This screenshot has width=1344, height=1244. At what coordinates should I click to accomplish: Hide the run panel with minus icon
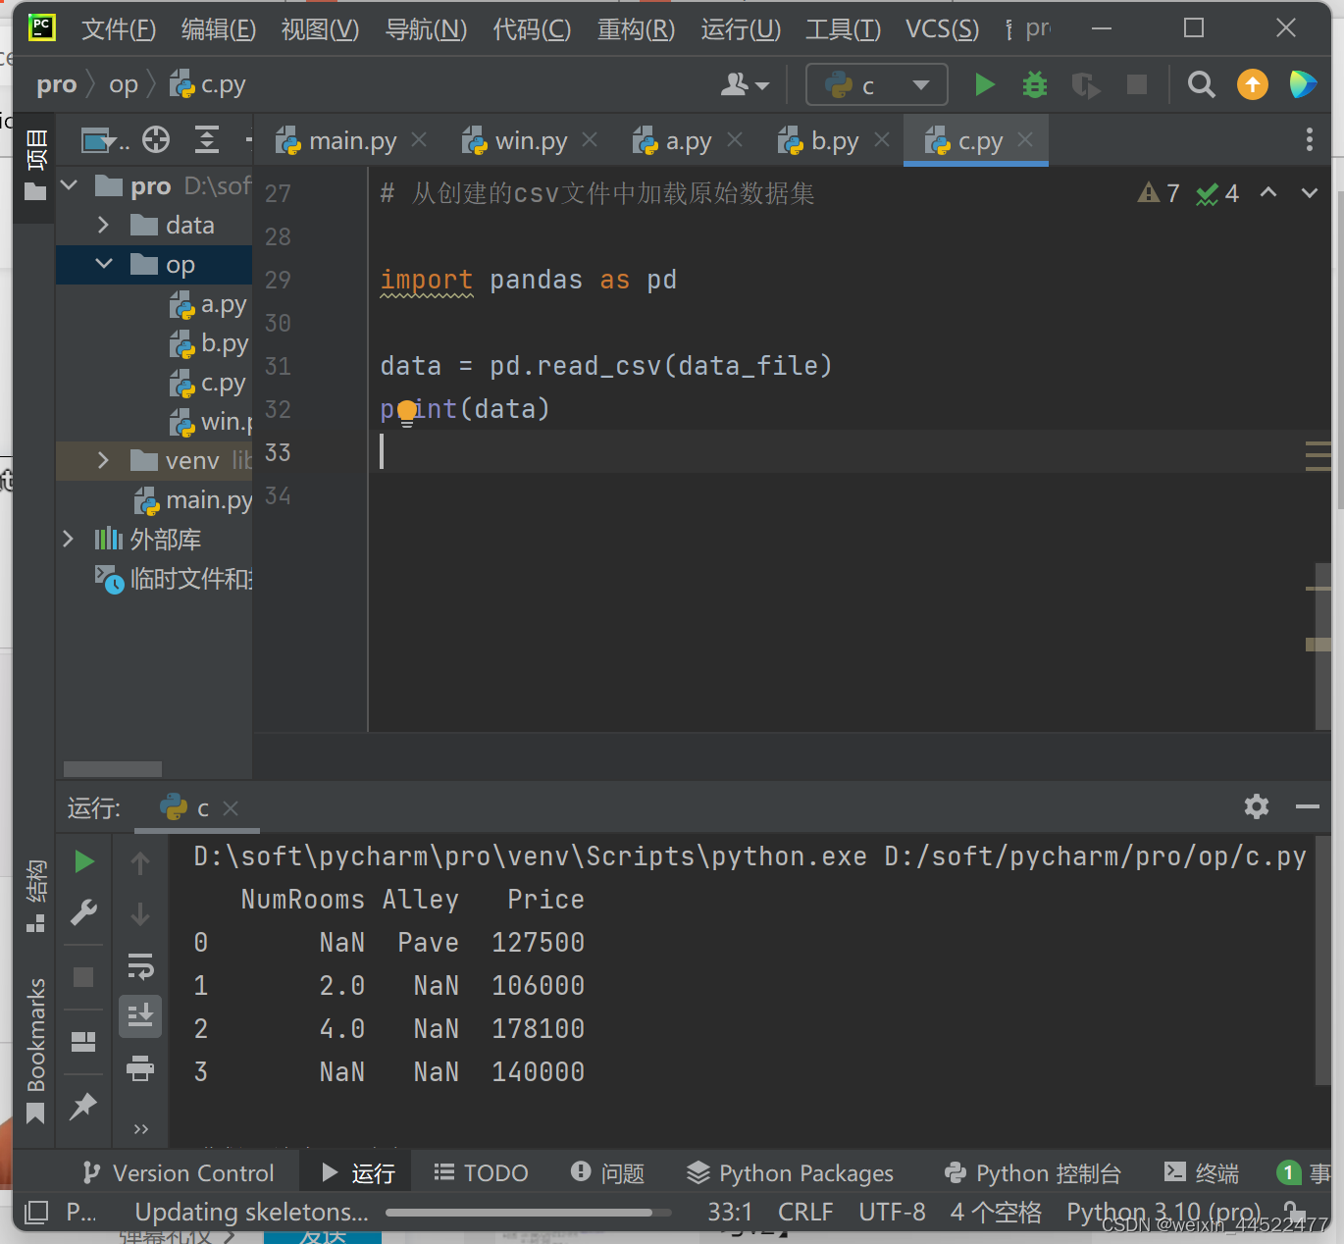tap(1307, 806)
